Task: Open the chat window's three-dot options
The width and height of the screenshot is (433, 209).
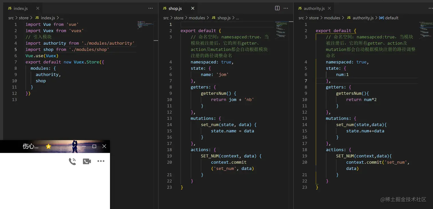Action: (101, 161)
